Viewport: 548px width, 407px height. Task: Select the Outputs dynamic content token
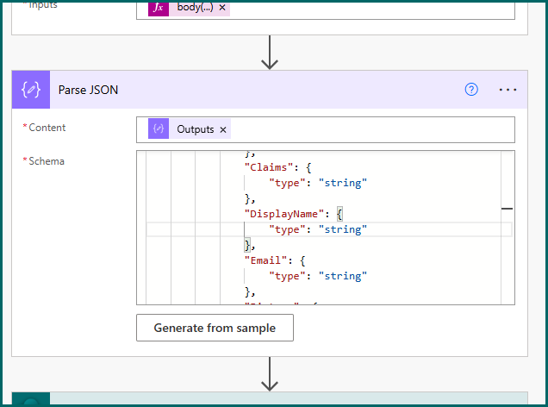[x=195, y=129]
